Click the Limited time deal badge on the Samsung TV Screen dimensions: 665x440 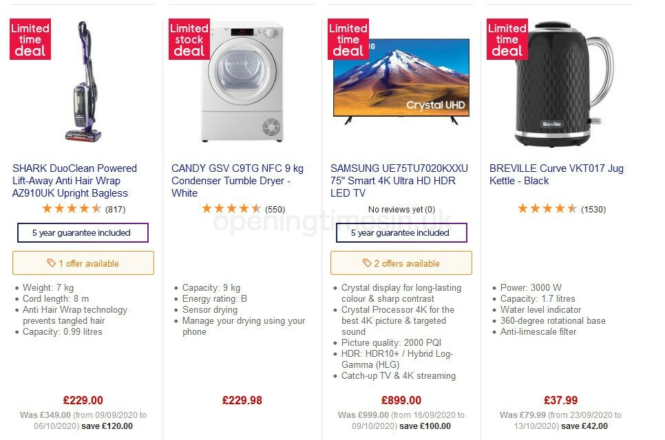(347, 39)
